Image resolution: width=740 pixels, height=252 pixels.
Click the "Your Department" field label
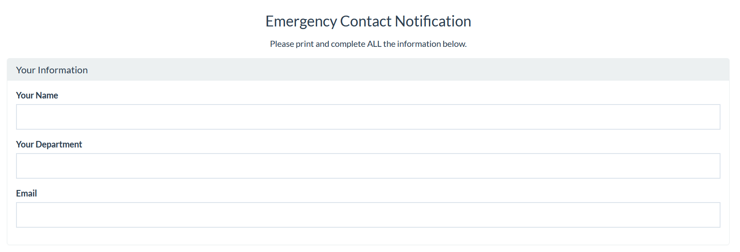point(49,144)
